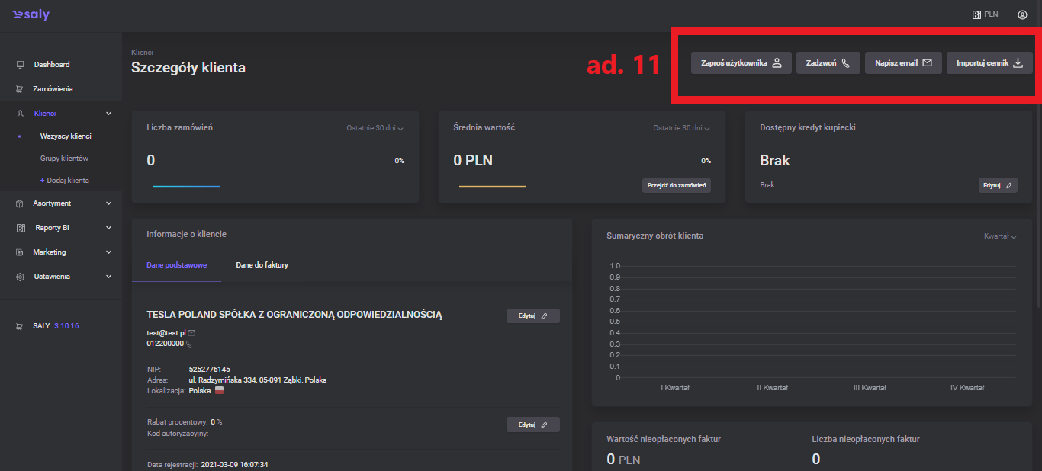Switch to the Dane do faktury tab
The height and width of the screenshot is (471, 1042).
(262, 265)
